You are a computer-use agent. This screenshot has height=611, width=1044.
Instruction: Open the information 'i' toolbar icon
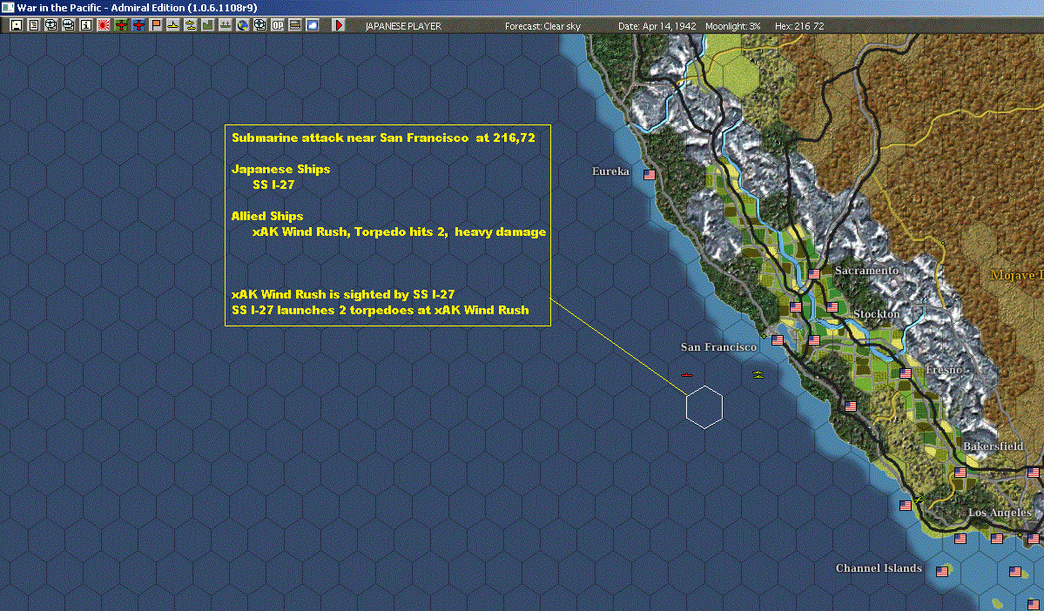click(x=86, y=25)
